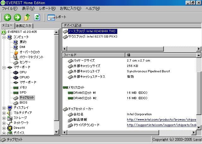Select the チップセット tree item
Screen dimensions: 202x144
[x=27, y=98]
